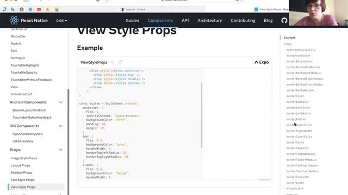This screenshot has height=195, width=348.
Task: Open Text Style Props page
Action: (x=22, y=180)
